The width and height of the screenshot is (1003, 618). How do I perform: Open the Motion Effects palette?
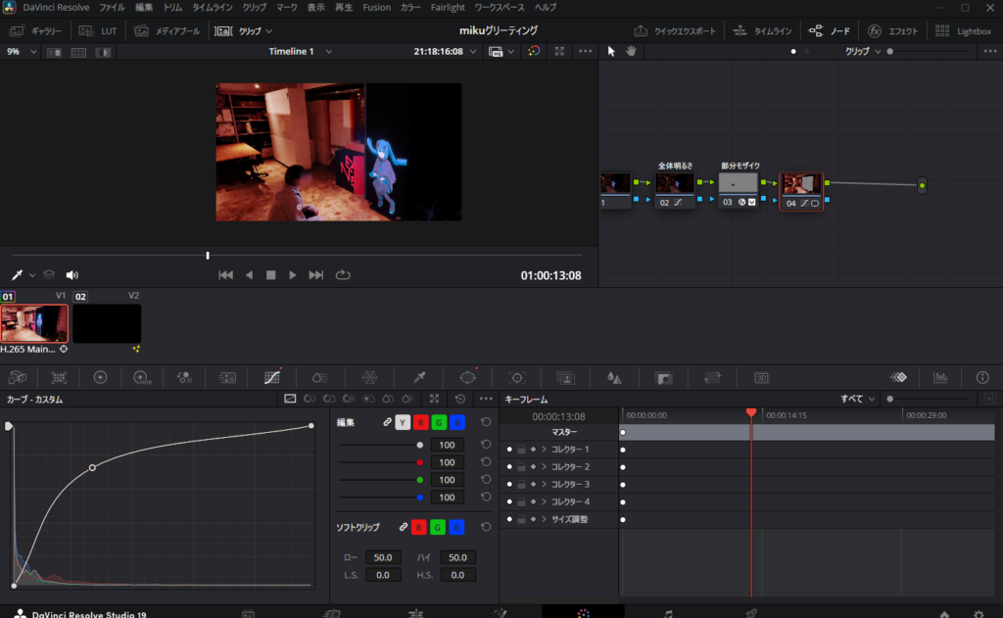click(x=227, y=377)
